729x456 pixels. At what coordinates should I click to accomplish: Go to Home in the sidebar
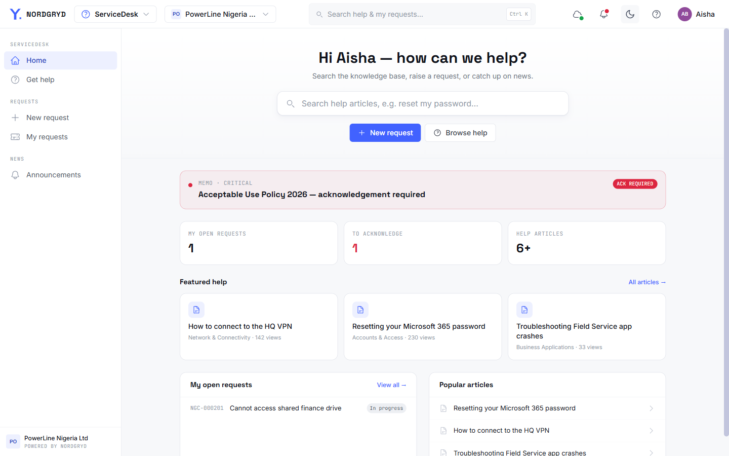pyautogui.click(x=61, y=60)
